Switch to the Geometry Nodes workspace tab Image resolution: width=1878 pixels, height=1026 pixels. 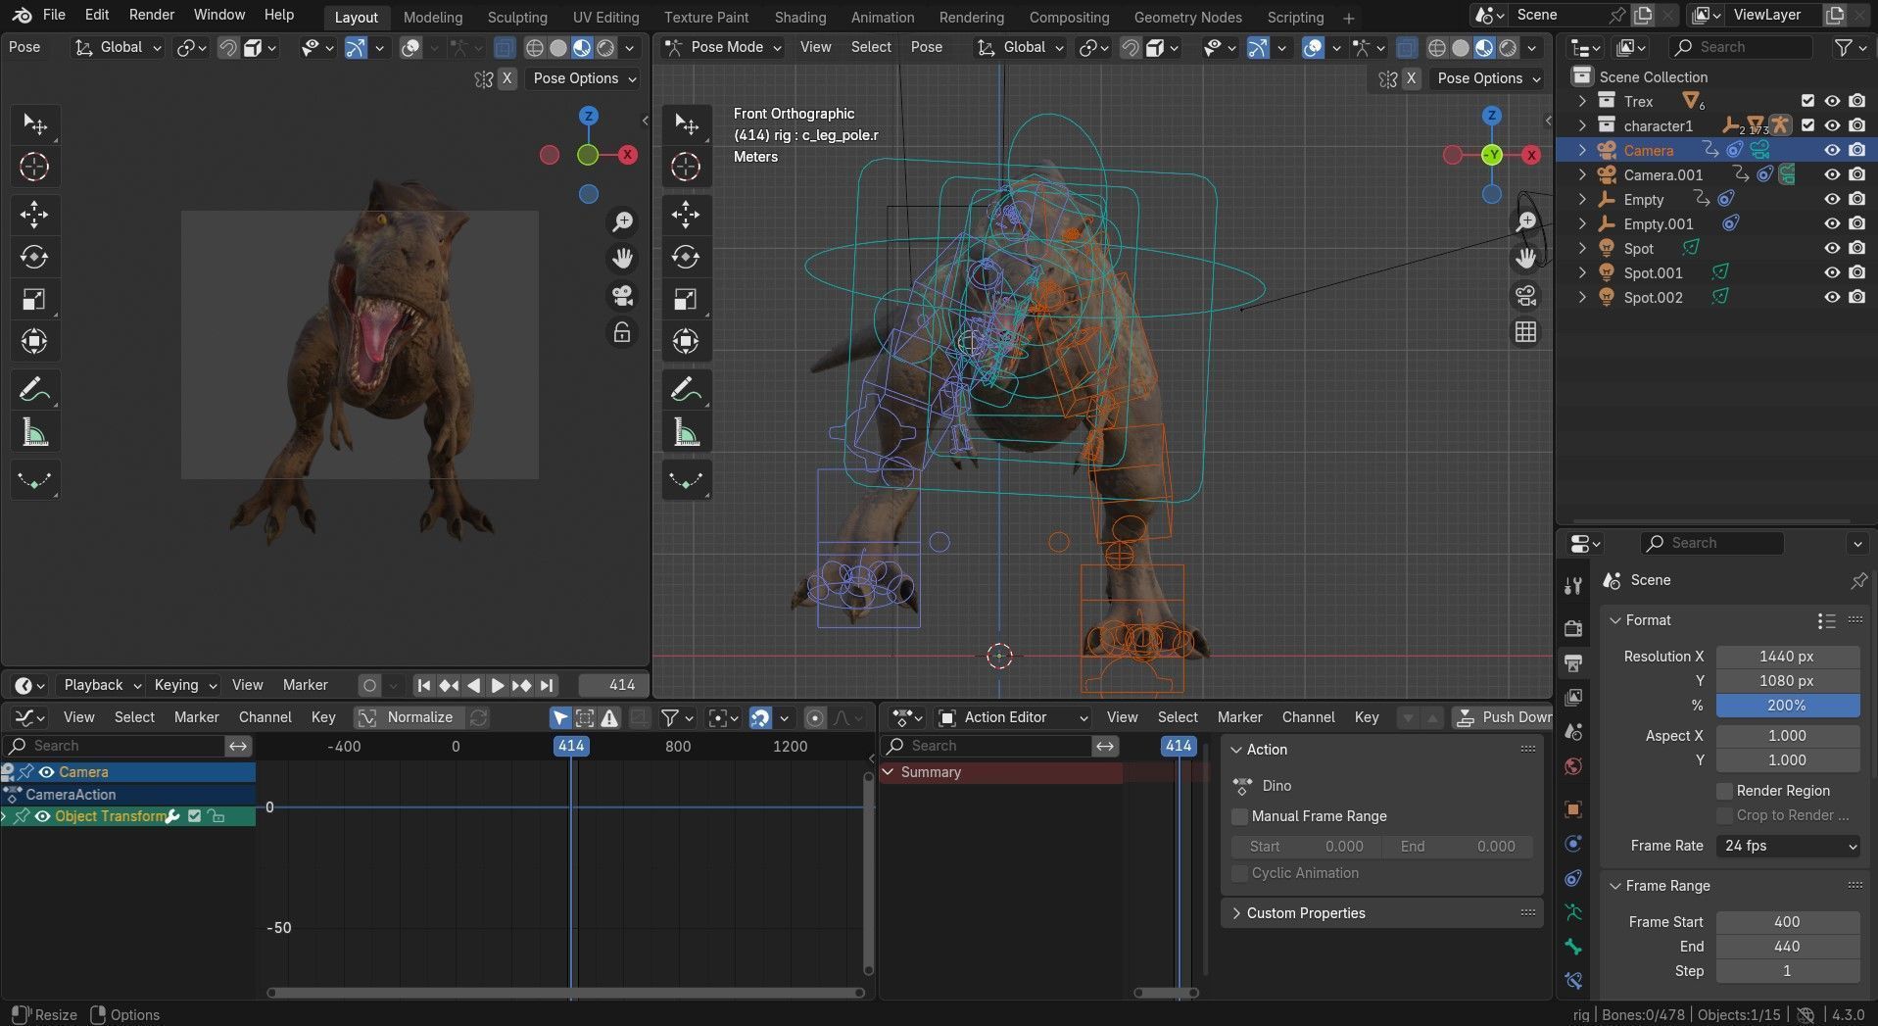tap(1187, 17)
